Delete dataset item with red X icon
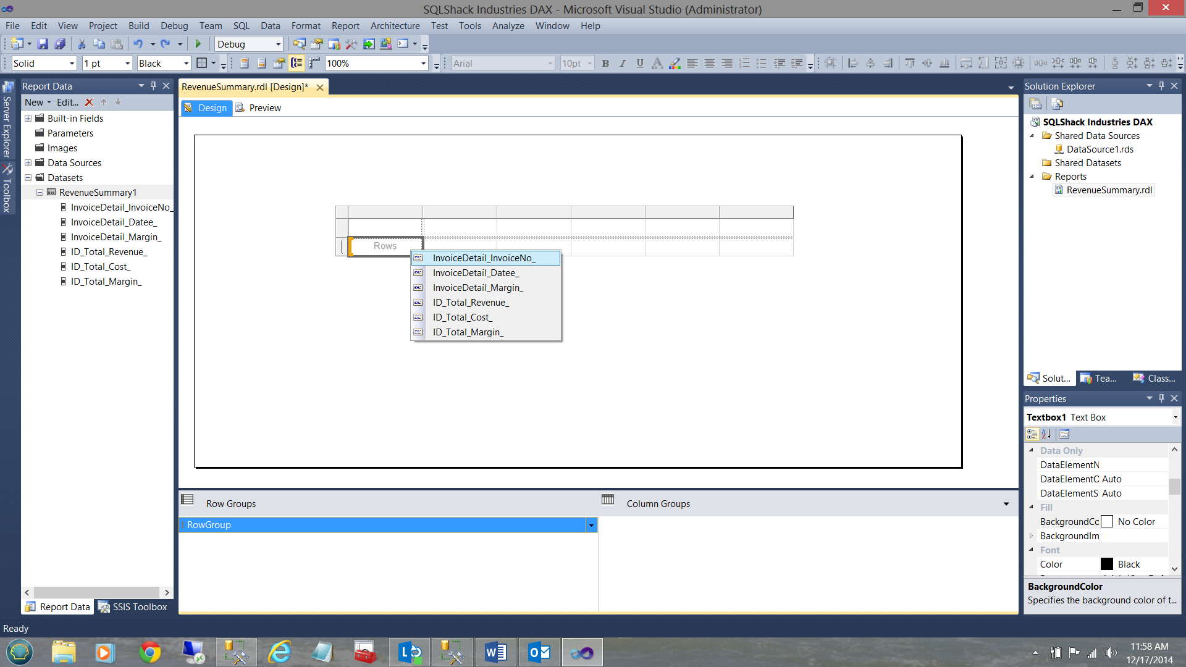 [x=89, y=103]
